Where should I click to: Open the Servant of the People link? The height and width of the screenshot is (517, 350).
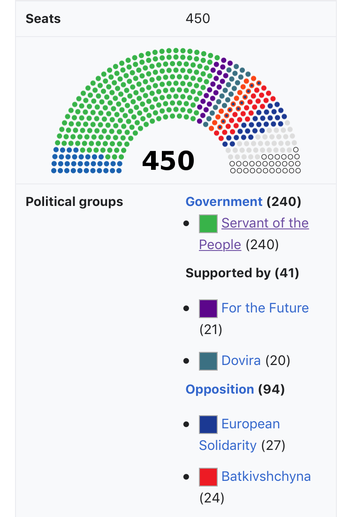click(x=254, y=234)
